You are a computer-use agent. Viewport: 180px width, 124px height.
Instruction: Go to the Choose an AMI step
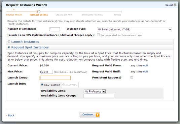coord(14,15)
